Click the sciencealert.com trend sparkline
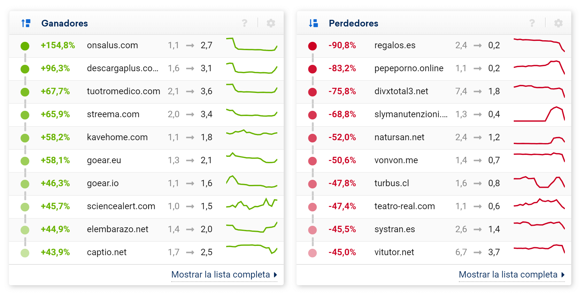This screenshot has height=297, width=585. [252, 204]
